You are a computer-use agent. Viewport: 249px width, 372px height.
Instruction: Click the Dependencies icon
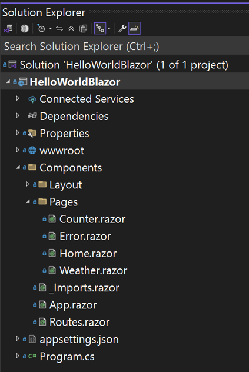(32, 115)
